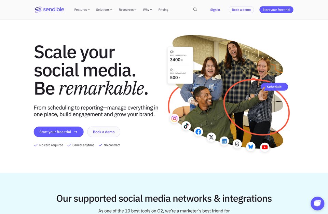Click the LinkedIn icon

pyautogui.click(x=224, y=141)
